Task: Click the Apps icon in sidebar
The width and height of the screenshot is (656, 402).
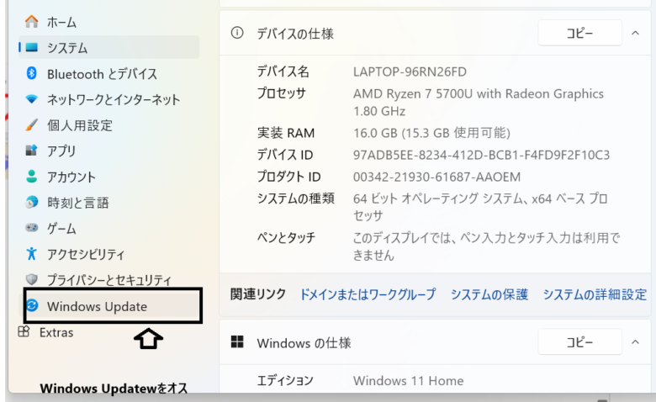Action: click(x=32, y=151)
